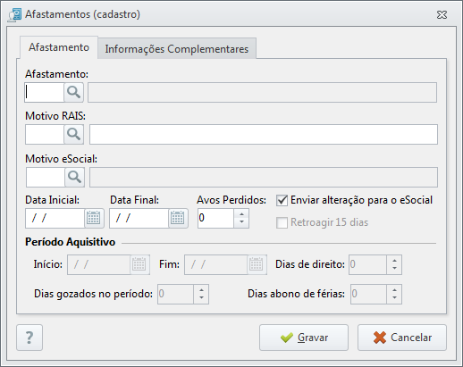Switch to Informações Complementares tab

[177, 48]
